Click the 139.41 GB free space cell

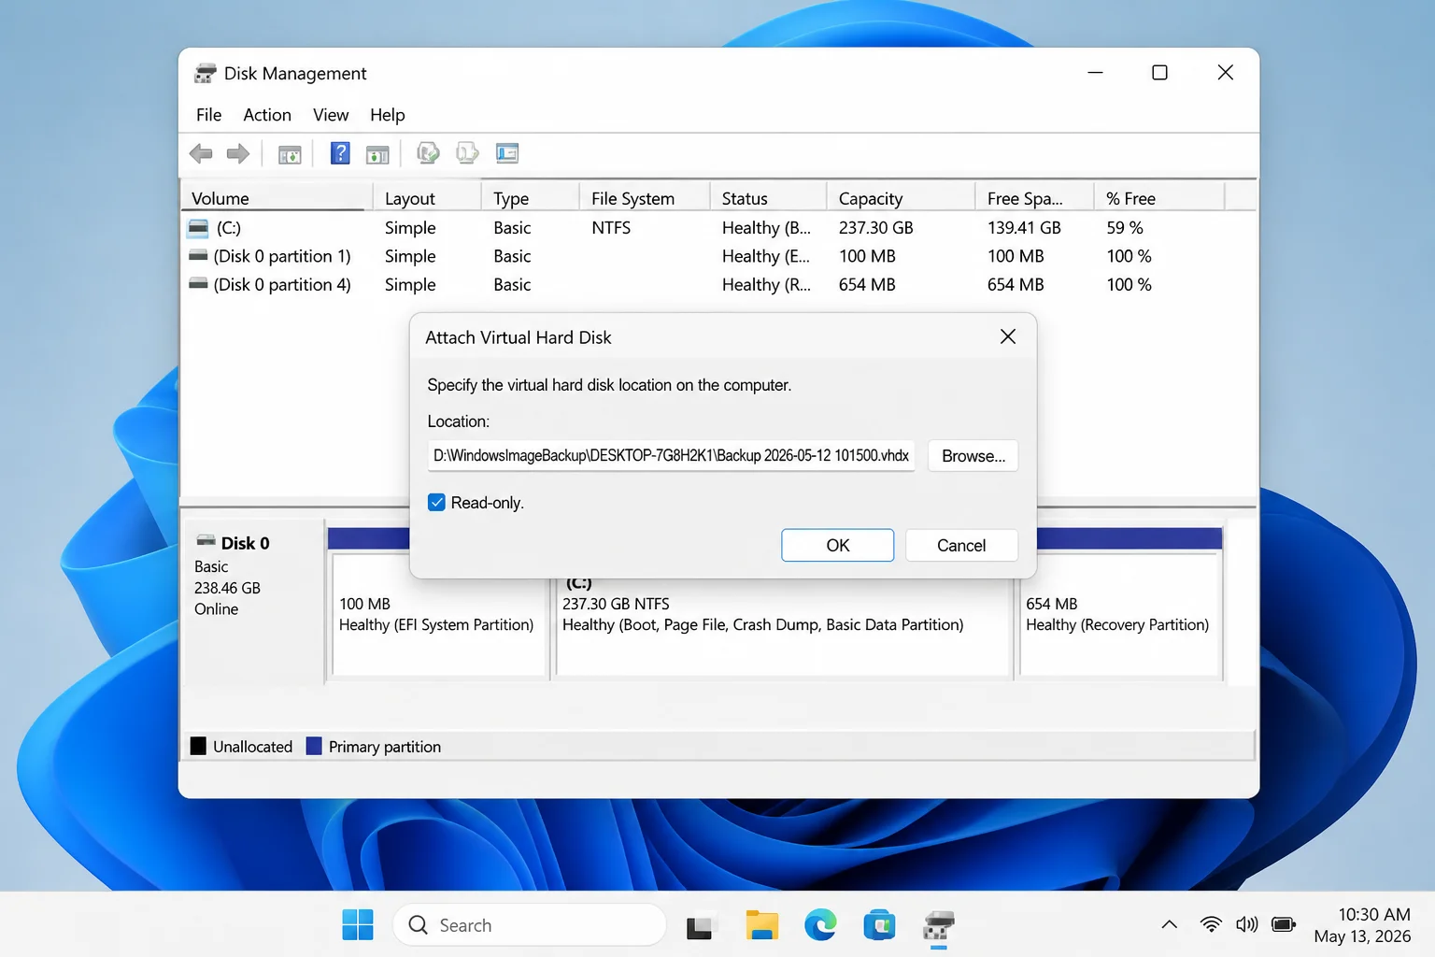point(1024,227)
